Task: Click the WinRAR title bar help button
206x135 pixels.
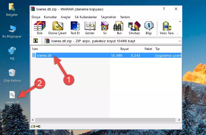Action: tap(164, 9)
